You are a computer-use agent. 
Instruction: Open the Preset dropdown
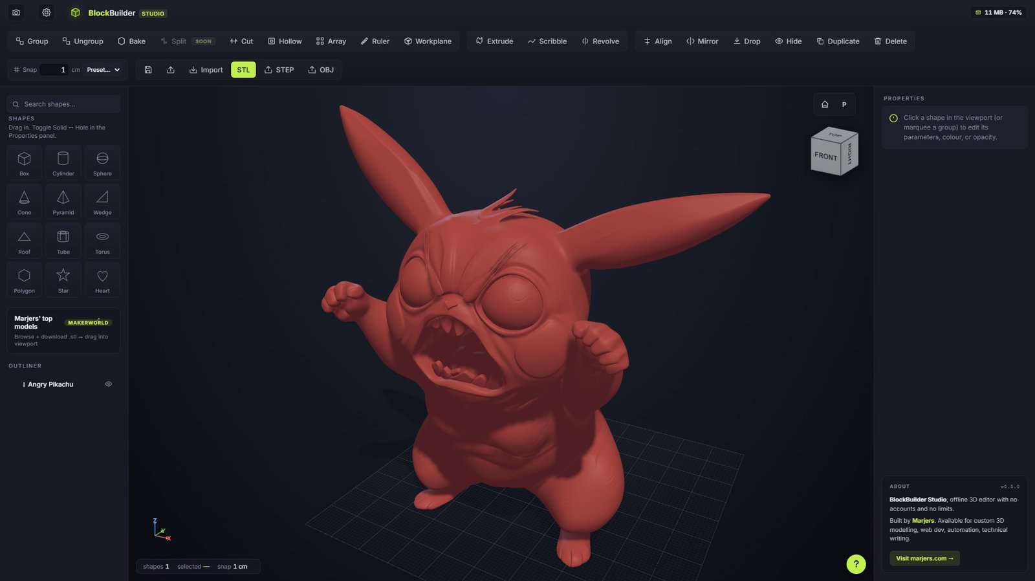103,70
